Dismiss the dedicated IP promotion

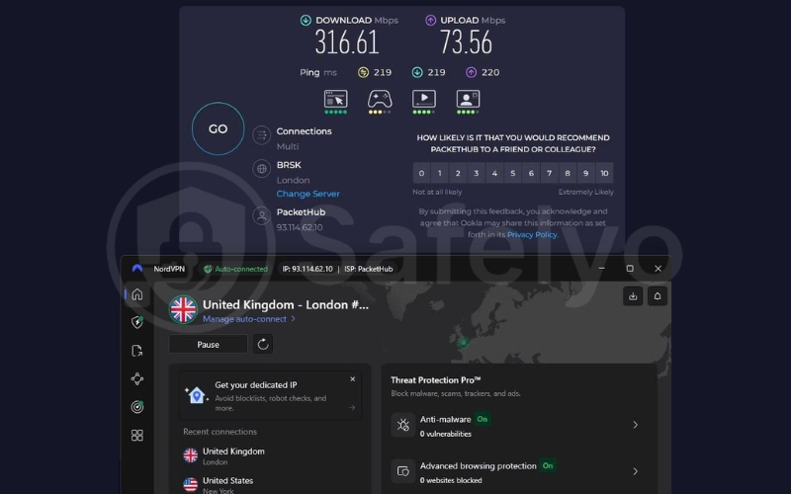pos(353,379)
